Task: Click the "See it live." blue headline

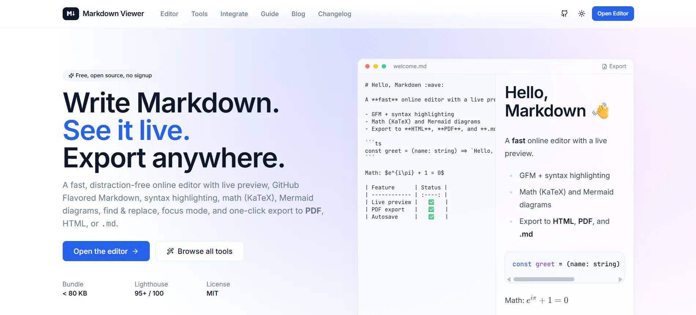Action: pyautogui.click(x=126, y=130)
